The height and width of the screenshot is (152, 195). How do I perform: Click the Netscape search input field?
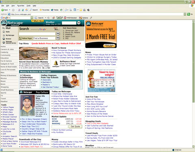(37, 34)
